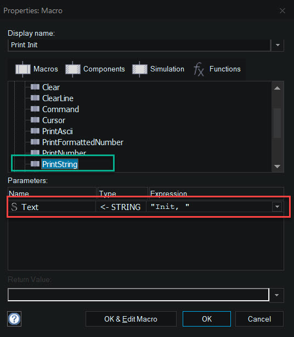Click the macro list scroll down arrow
Viewport: 294px width, 337px height.
[x=278, y=167]
